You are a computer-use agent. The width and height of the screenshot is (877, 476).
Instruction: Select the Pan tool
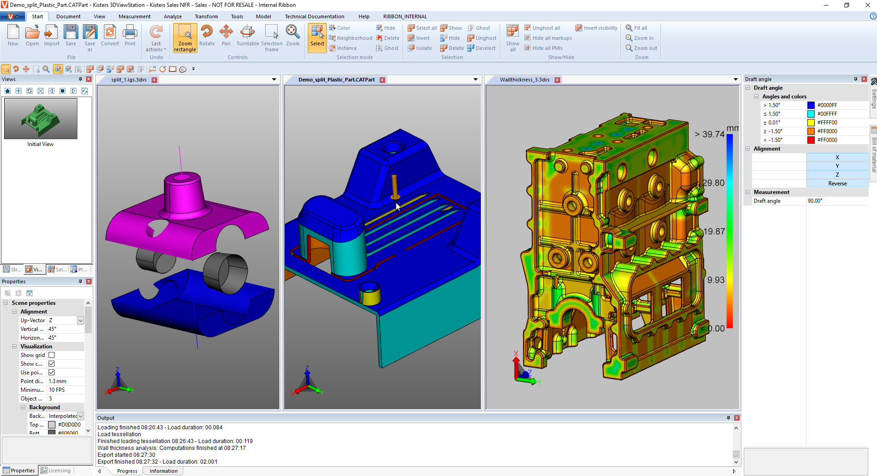(226, 36)
